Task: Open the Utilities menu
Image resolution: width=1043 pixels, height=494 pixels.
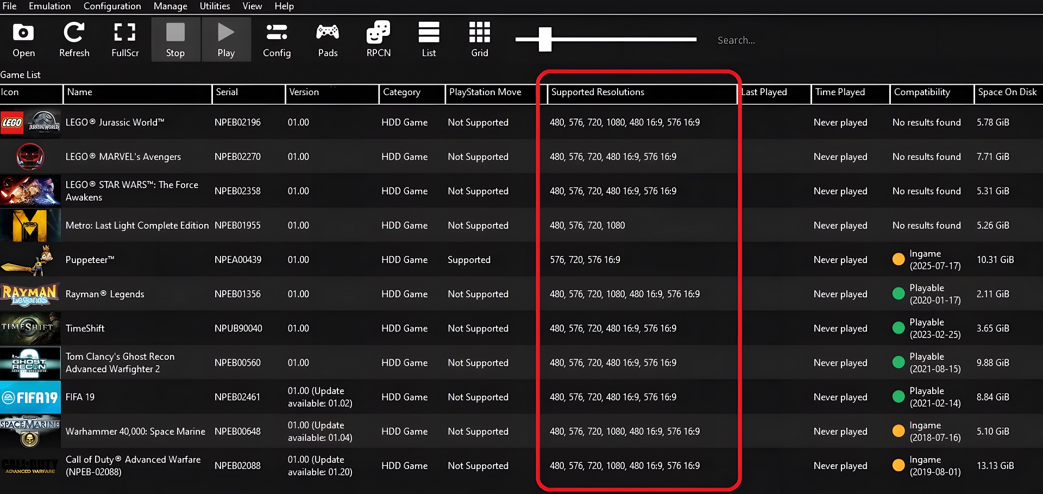Action: point(215,6)
